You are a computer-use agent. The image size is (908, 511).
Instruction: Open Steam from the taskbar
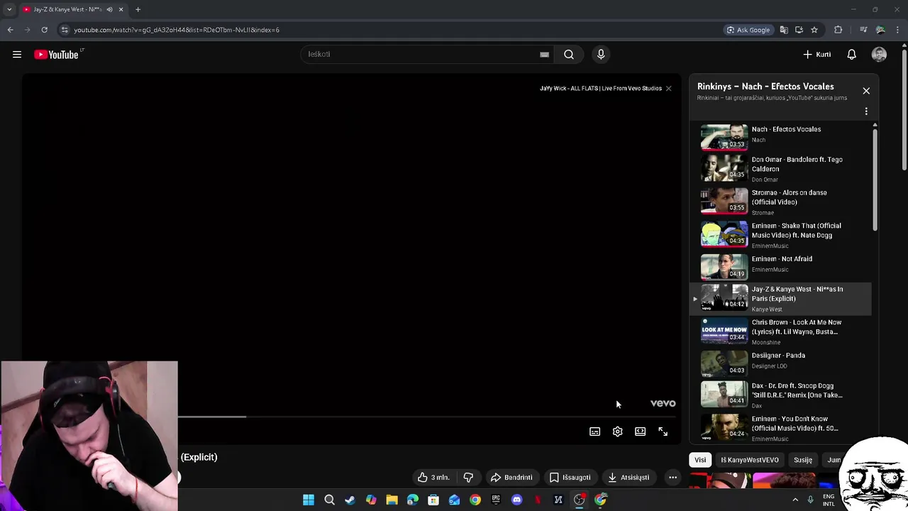(350, 500)
